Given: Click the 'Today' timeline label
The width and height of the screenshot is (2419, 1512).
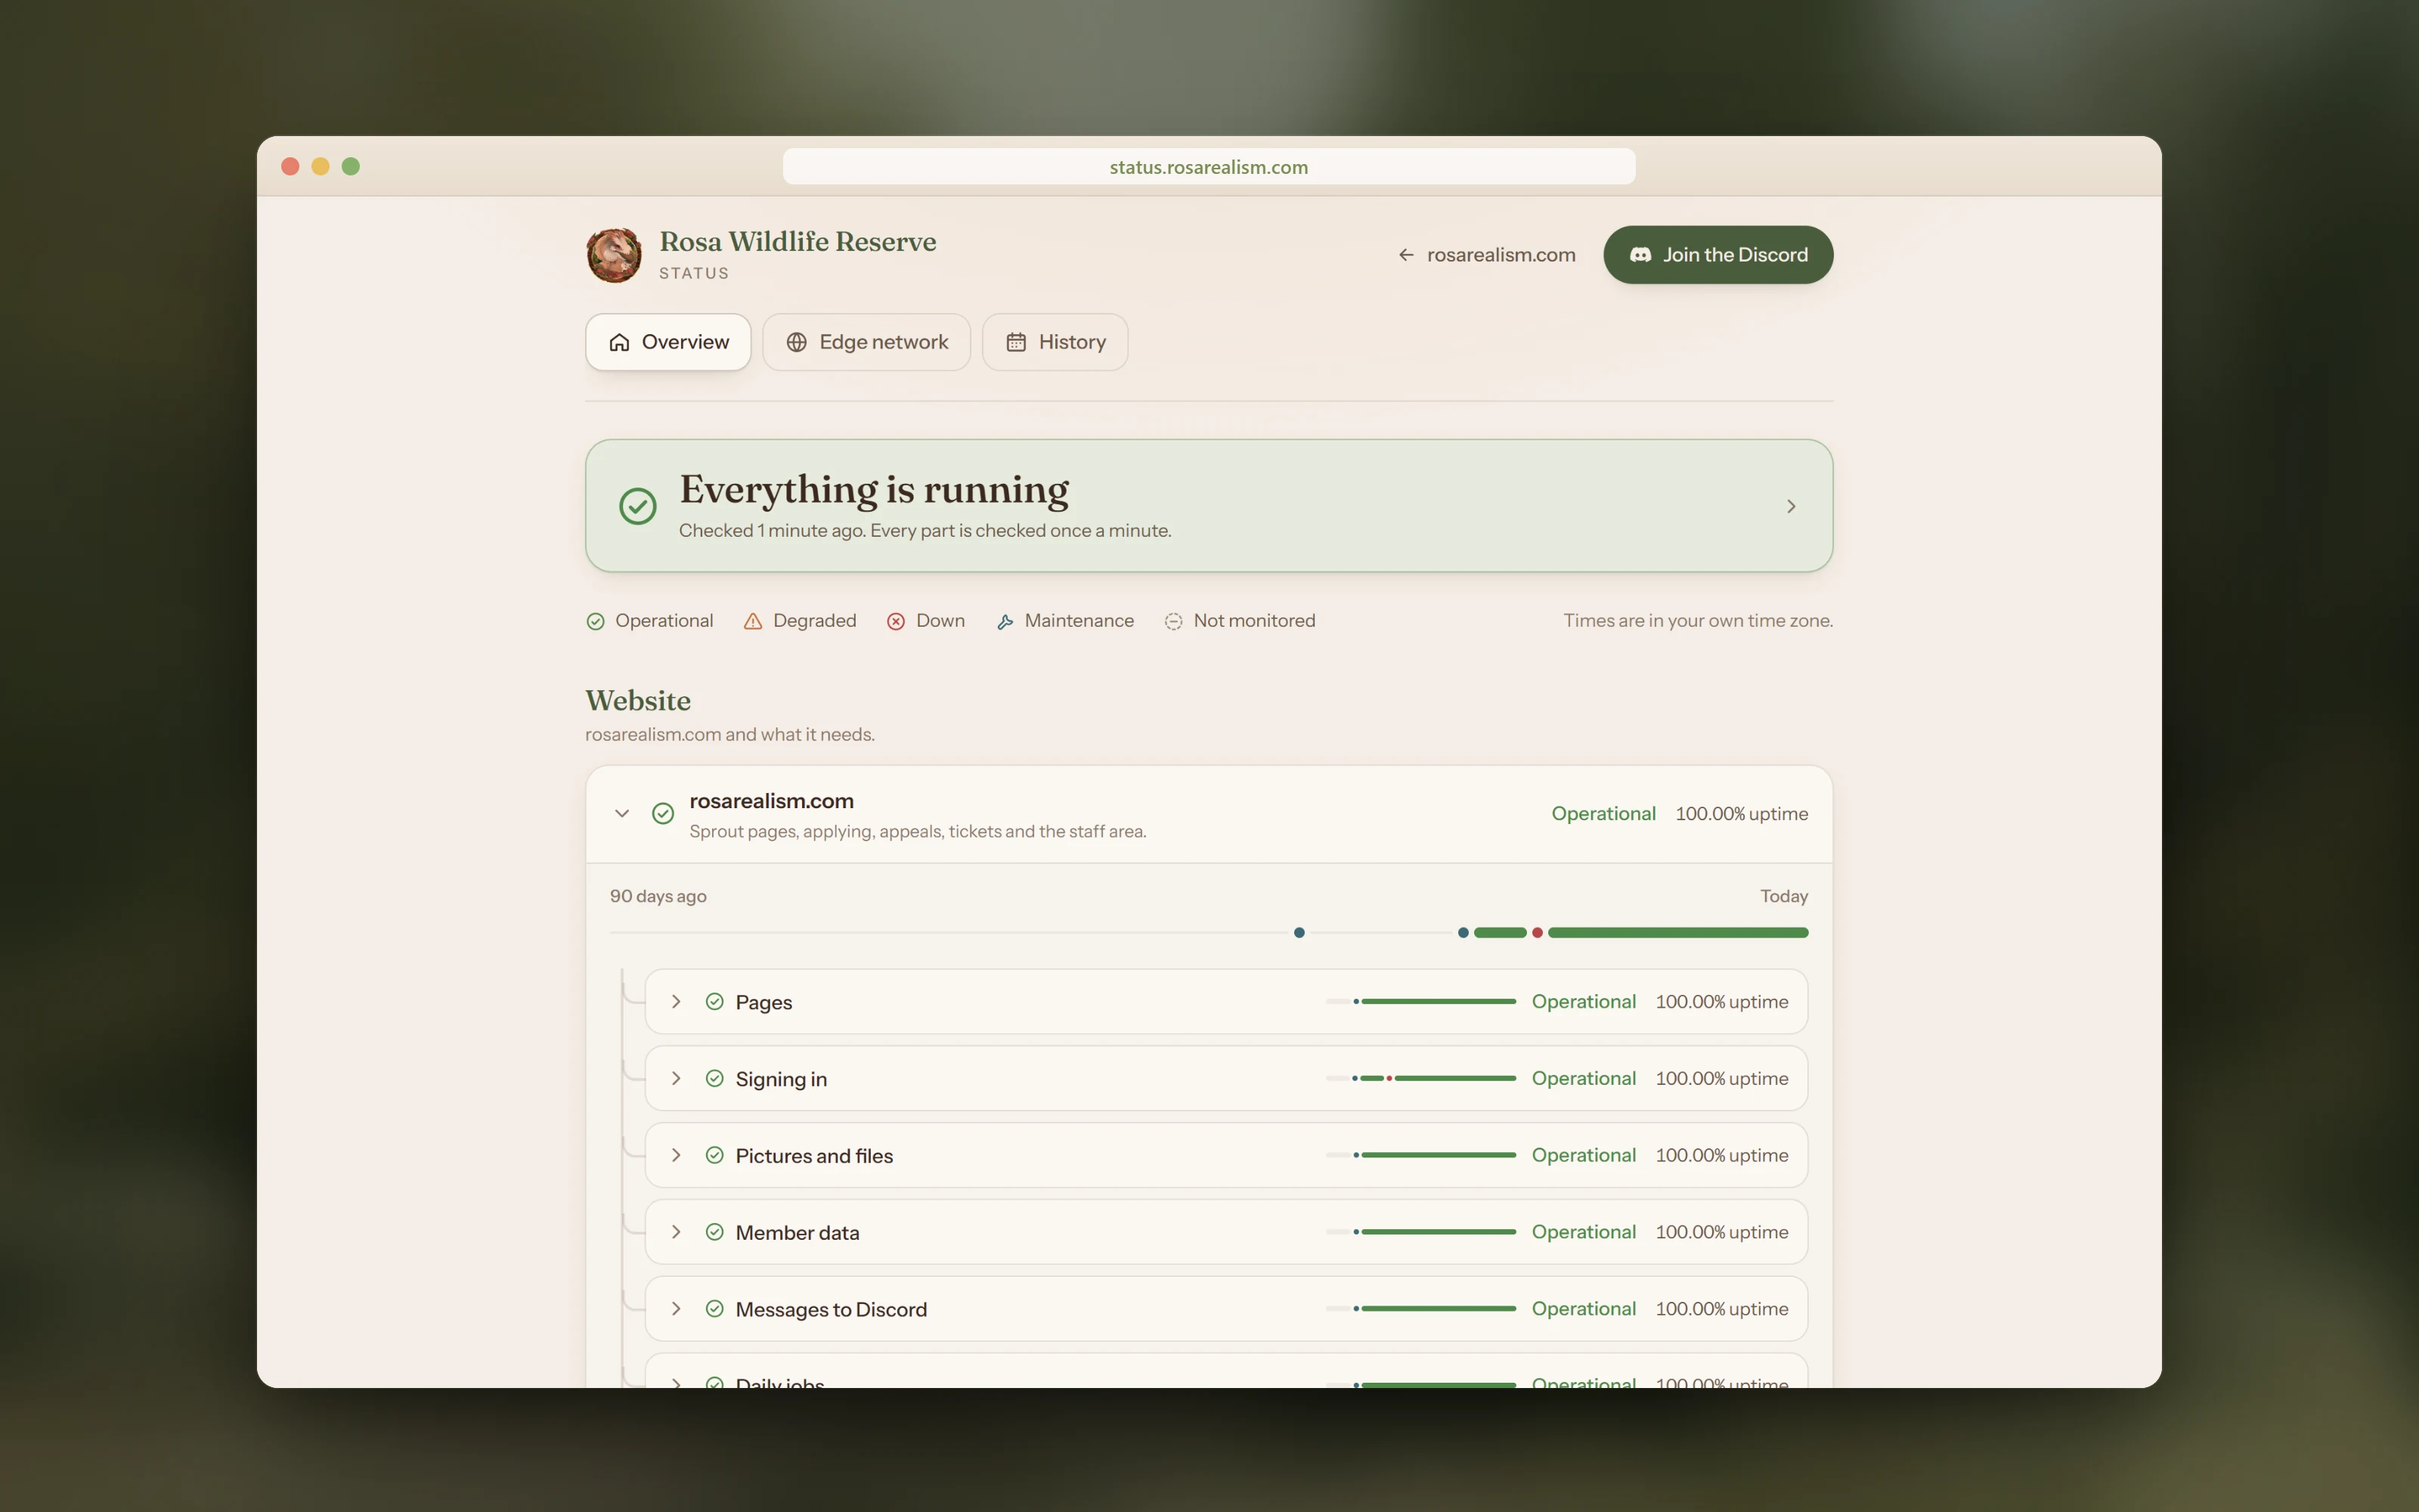Looking at the screenshot, I should [1783, 896].
